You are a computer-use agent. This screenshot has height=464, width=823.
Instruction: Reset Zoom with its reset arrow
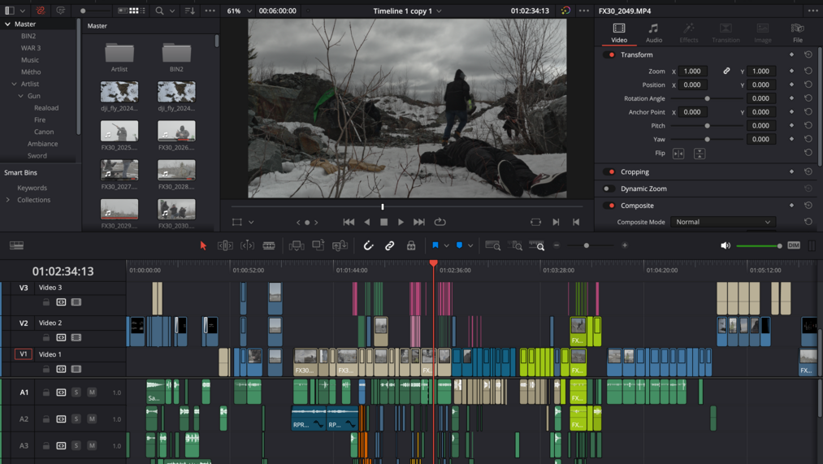[808, 72]
